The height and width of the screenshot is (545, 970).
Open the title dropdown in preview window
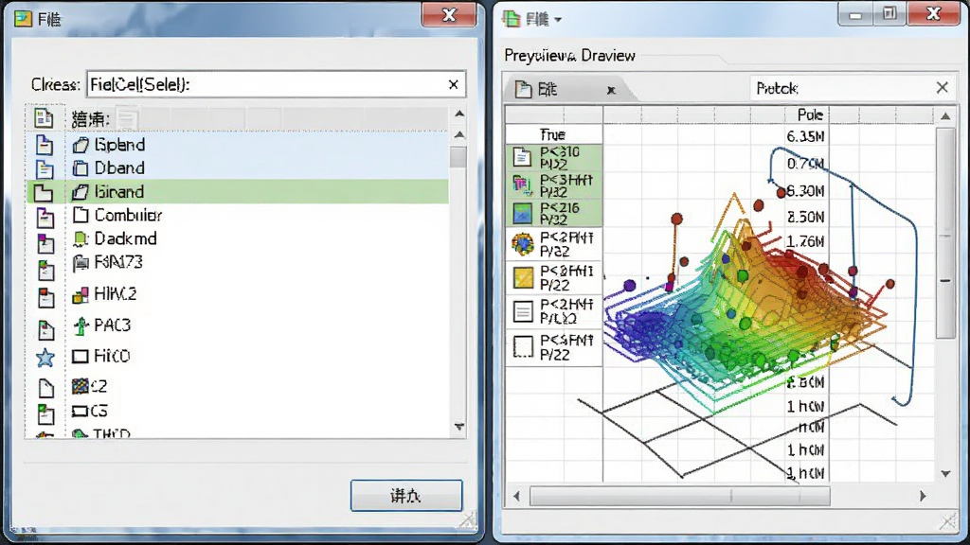pyautogui.click(x=558, y=20)
